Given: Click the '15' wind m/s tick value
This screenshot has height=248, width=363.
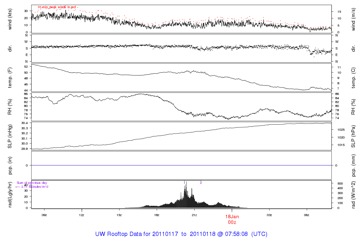Looking at the screenshot, I should click(x=339, y=12).
